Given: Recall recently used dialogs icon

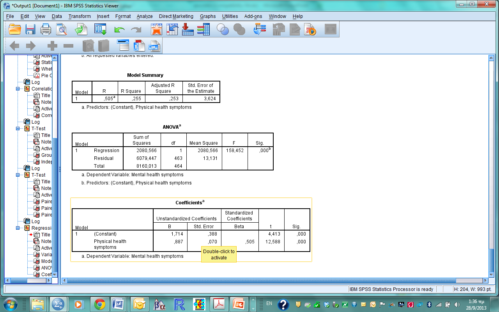Looking at the screenshot, I should click(x=101, y=29).
